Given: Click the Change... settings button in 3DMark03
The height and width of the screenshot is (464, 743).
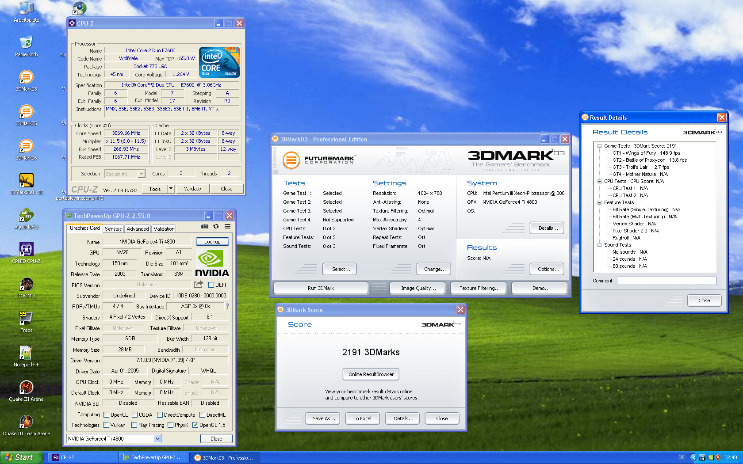Looking at the screenshot, I should 435,269.
